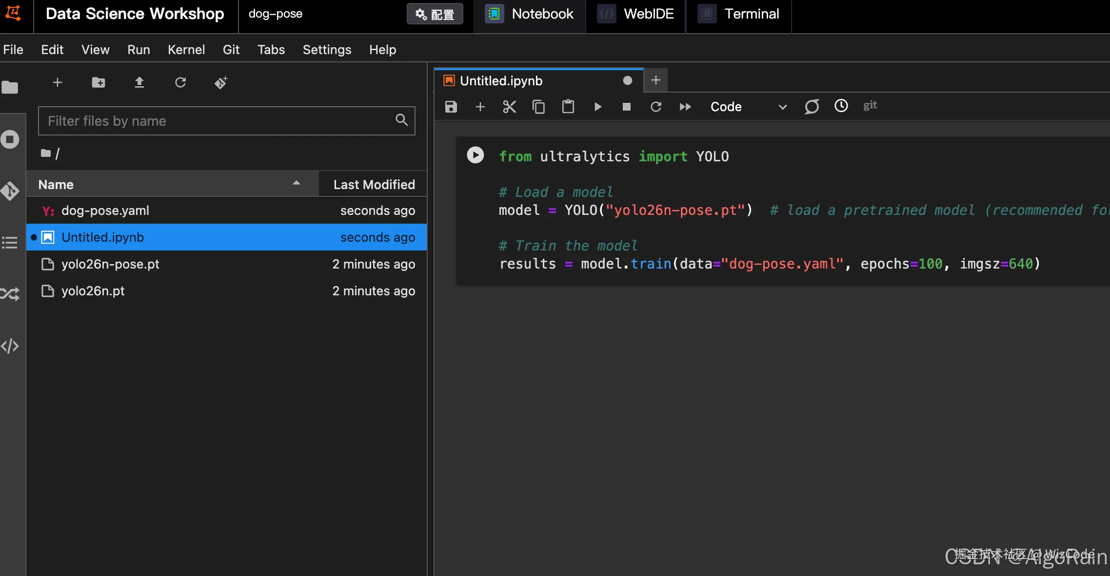Upload files with the upload arrow icon

139,82
